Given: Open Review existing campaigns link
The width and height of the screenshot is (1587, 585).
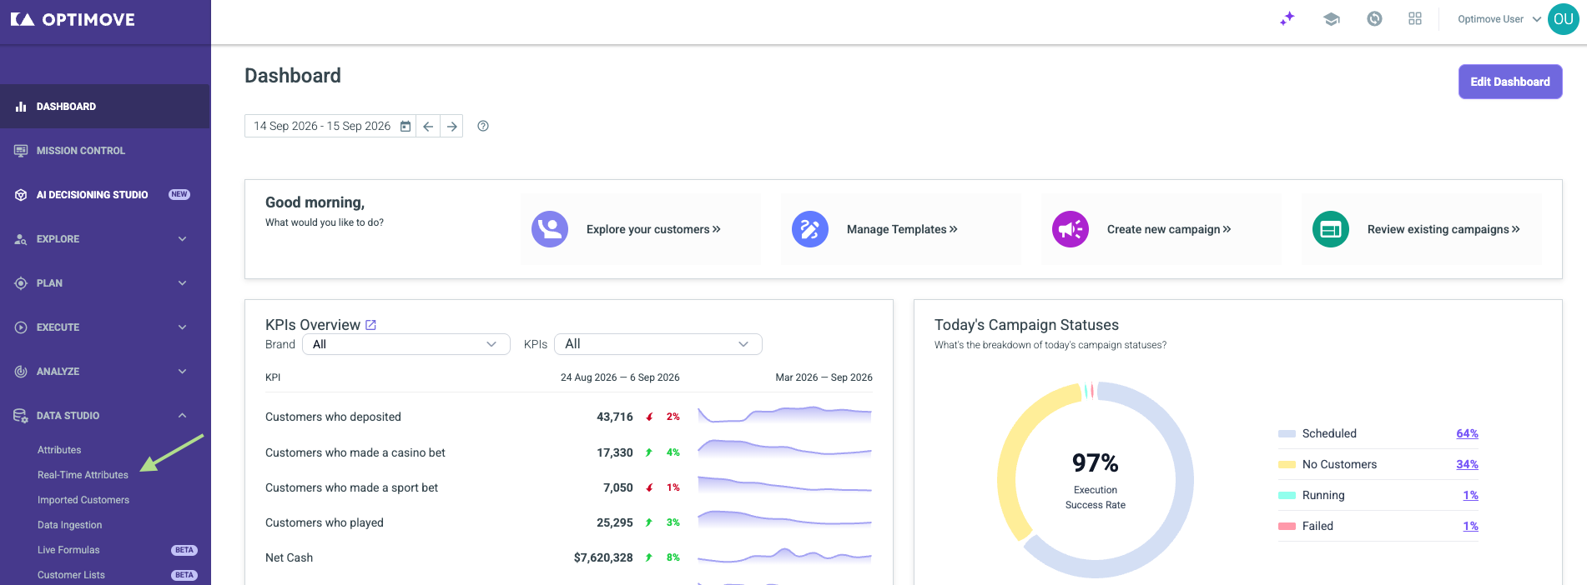Looking at the screenshot, I should click(1443, 229).
